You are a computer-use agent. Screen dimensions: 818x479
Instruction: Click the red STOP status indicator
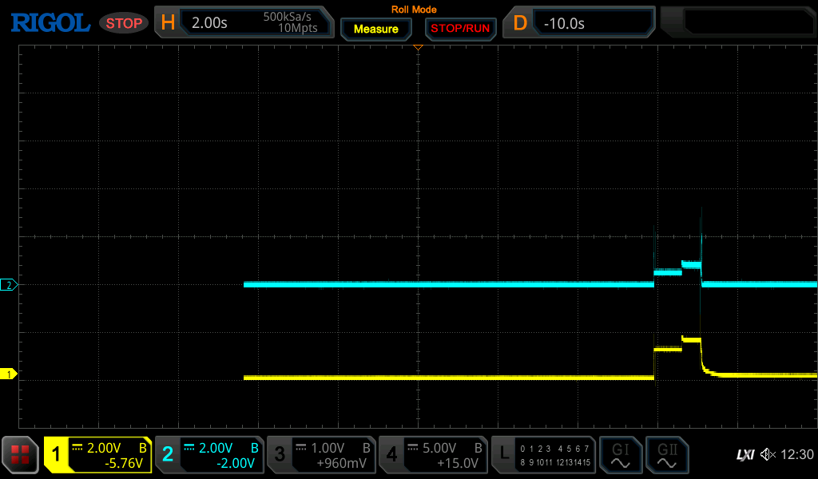pos(124,23)
